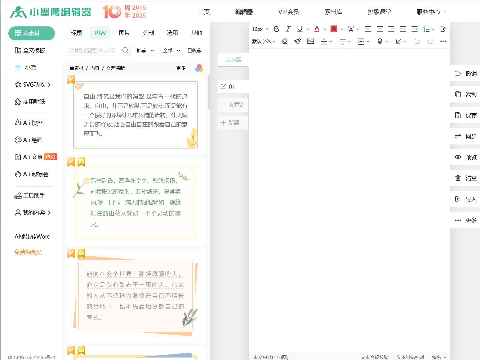
Task: Toggle 已收藏 favorites filter
Action: (x=194, y=50)
